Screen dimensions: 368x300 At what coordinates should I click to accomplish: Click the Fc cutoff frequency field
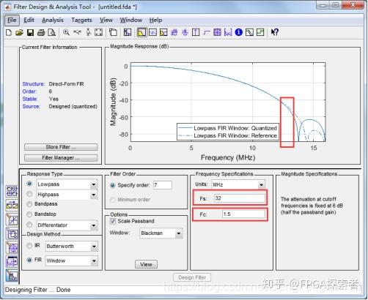coord(243,214)
